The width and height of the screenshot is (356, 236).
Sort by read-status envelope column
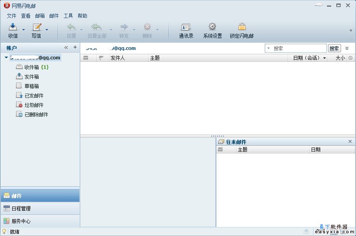(x=86, y=58)
